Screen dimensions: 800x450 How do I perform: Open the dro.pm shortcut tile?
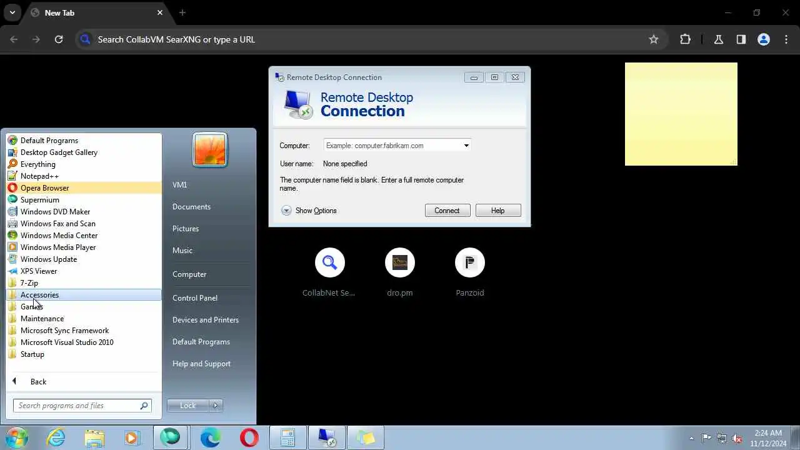pos(400,273)
